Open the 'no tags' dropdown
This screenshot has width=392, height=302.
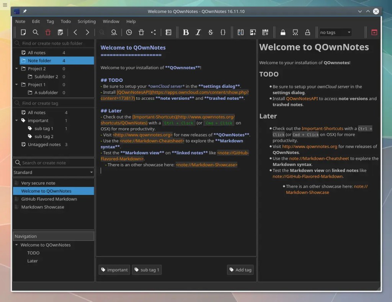[335, 32]
